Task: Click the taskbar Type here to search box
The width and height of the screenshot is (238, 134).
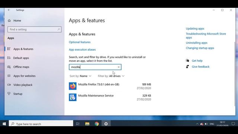Action: click(x=41, y=124)
